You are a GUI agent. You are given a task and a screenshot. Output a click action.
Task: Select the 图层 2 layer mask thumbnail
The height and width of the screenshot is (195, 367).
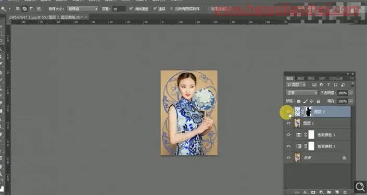pos(309,112)
